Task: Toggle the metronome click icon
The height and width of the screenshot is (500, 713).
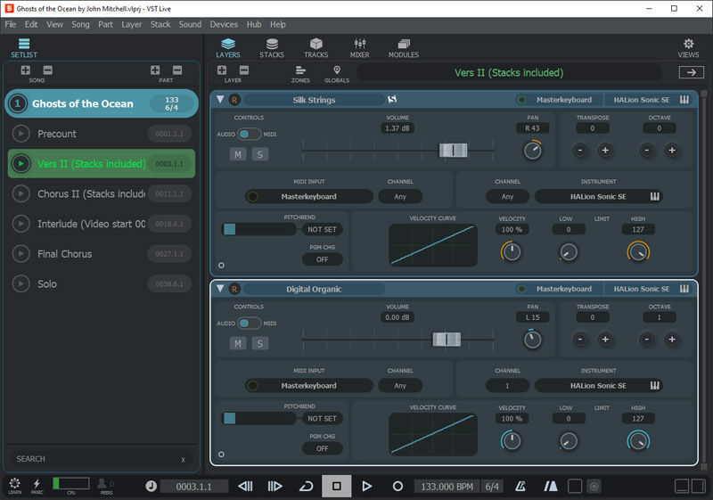Action: click(520, 486)
